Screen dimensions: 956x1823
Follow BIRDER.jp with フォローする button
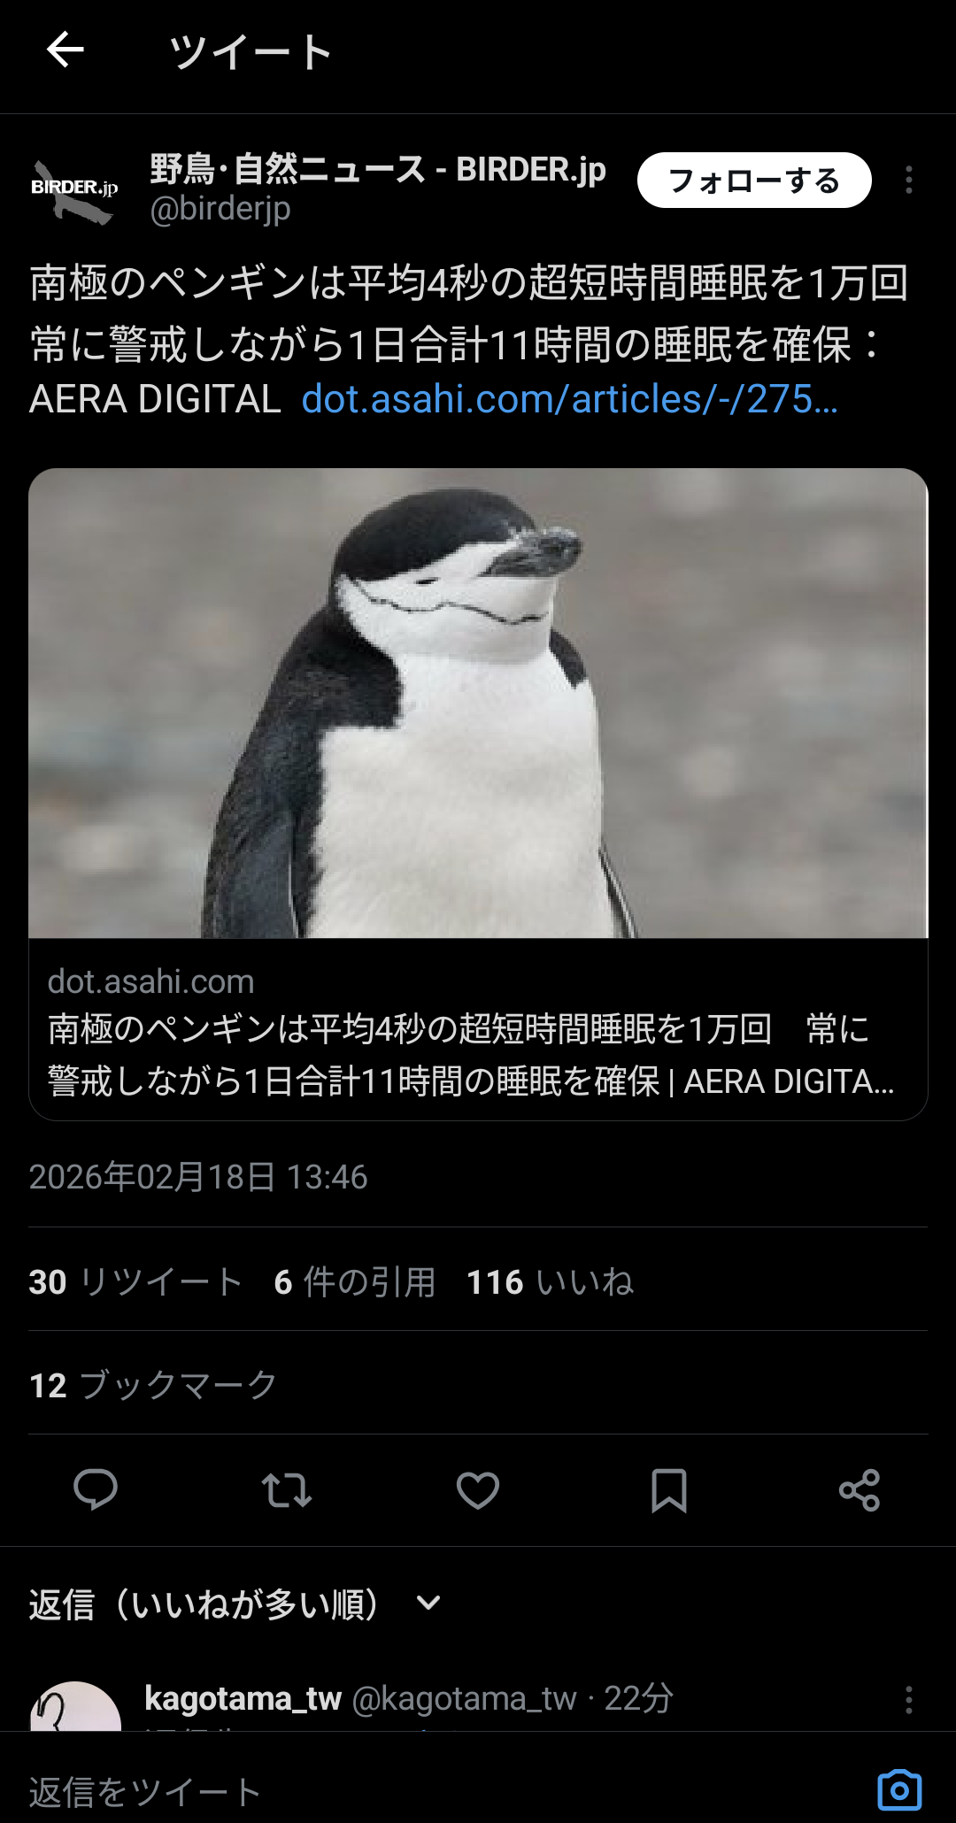pos(754,181)
